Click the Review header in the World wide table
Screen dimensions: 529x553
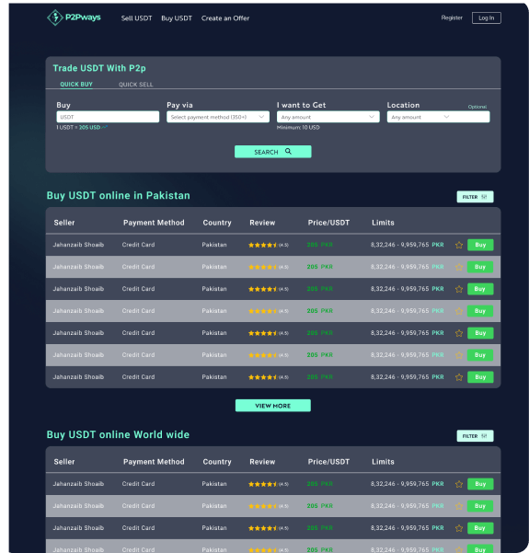click(x=262, y=462)
